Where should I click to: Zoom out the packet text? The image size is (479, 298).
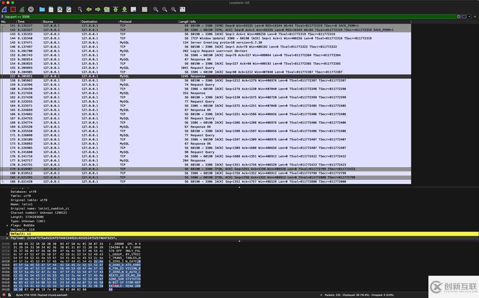[x=165, y=10]
